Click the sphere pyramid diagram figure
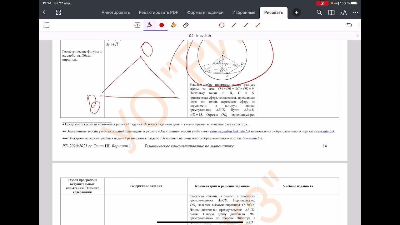 222,61
